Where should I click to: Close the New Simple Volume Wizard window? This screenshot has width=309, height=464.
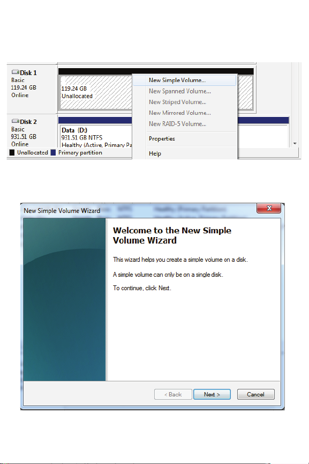[269, 208]
